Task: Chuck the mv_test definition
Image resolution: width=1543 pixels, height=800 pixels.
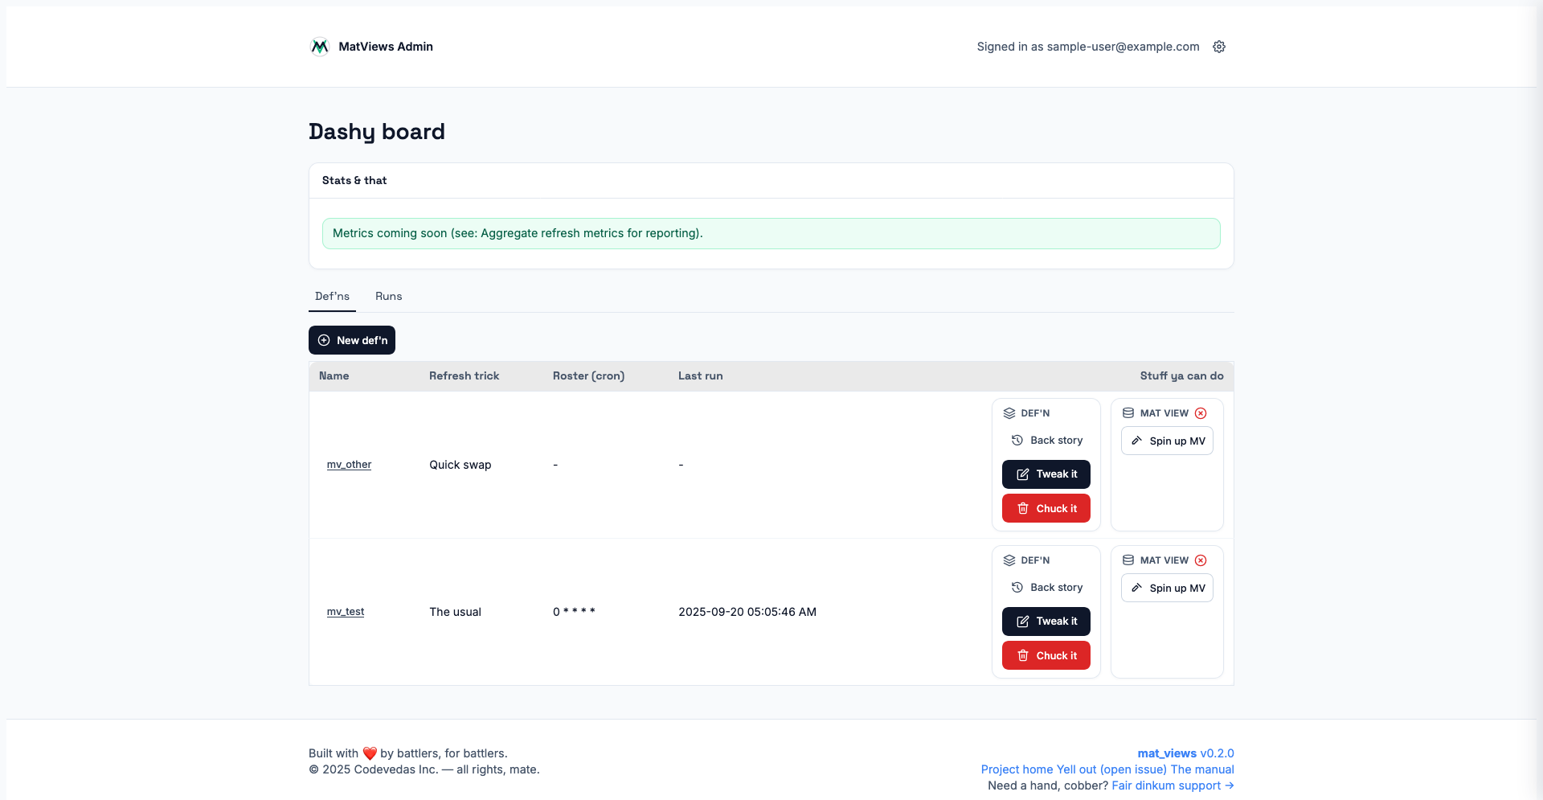Action: click(1046, 655)
